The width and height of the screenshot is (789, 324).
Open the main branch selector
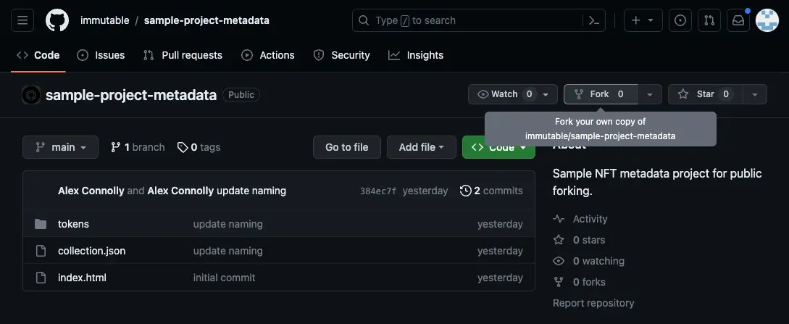tap(60, 147)
